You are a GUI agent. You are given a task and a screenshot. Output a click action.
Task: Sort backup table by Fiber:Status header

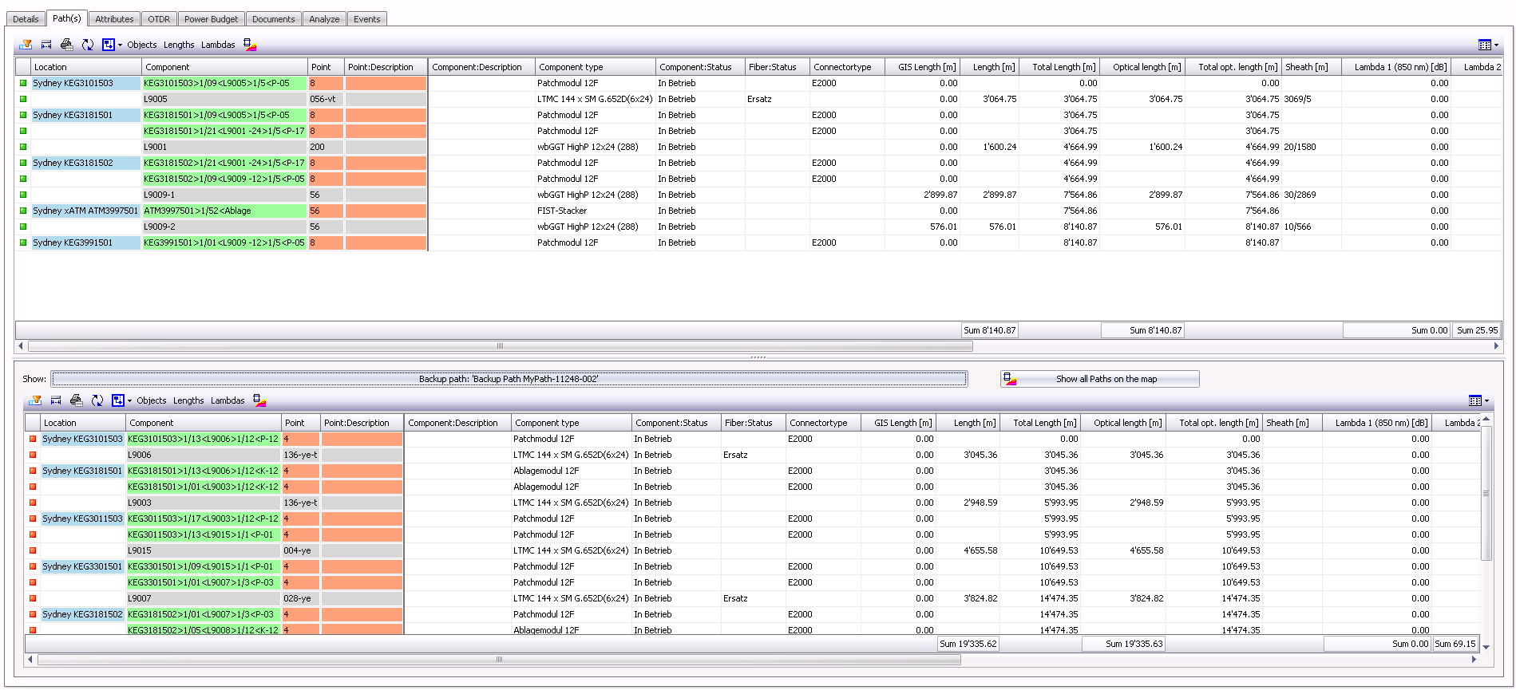click(754, 423)
